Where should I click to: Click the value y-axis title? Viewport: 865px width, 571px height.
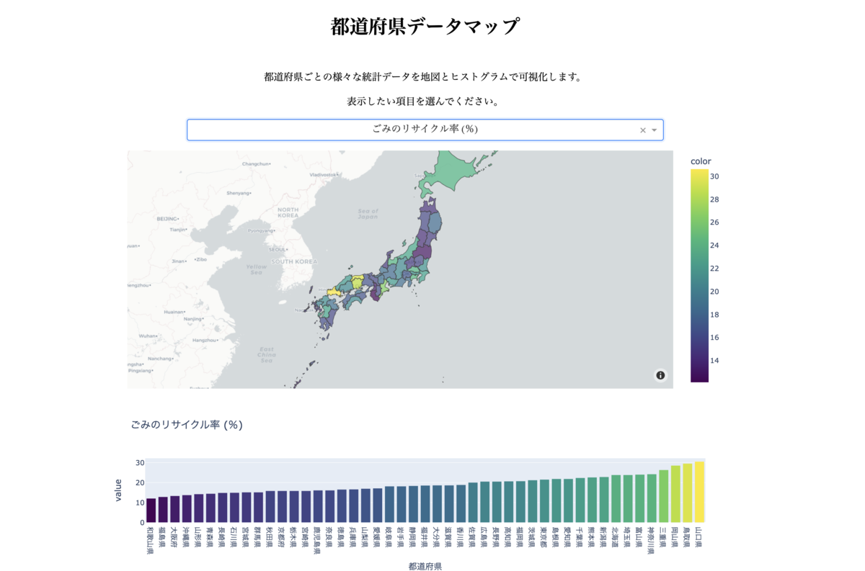coord(118,490)
